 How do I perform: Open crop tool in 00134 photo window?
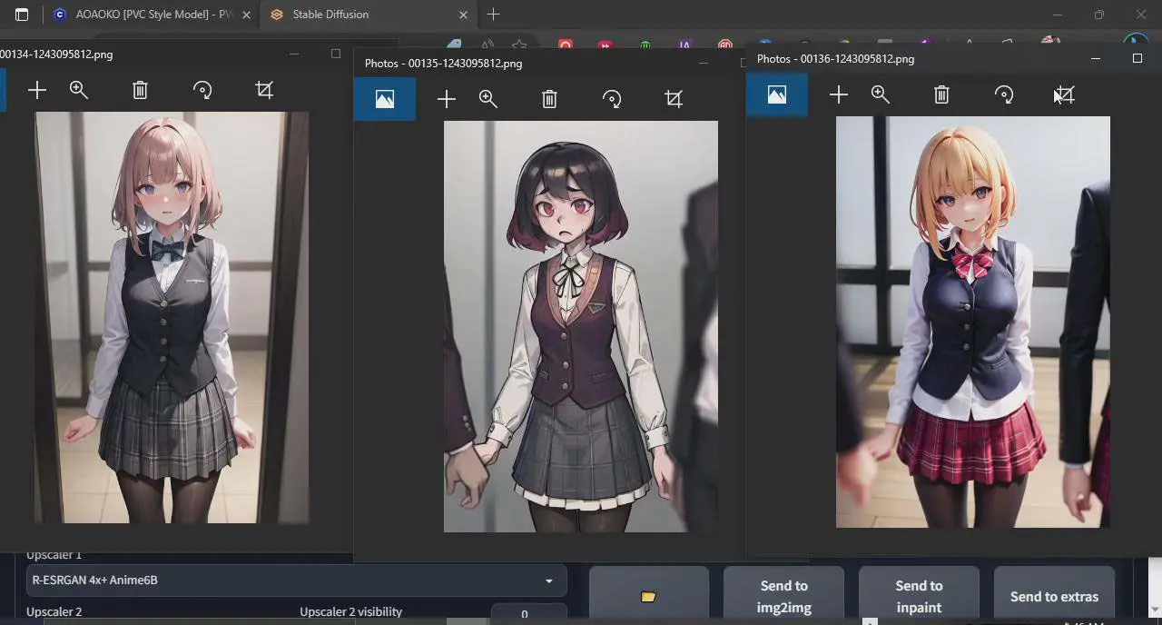pos(264,90)
